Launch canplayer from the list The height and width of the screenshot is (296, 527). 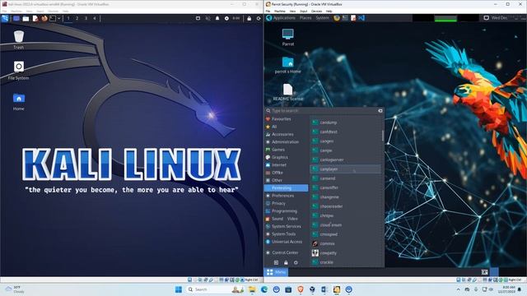(345, 169)
